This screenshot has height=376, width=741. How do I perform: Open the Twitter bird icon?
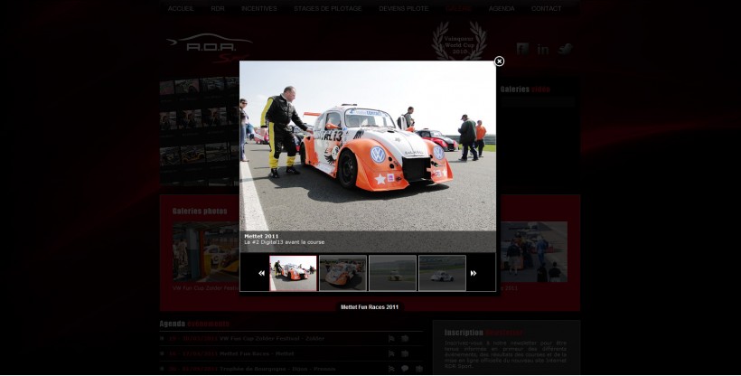coord(565,49)
